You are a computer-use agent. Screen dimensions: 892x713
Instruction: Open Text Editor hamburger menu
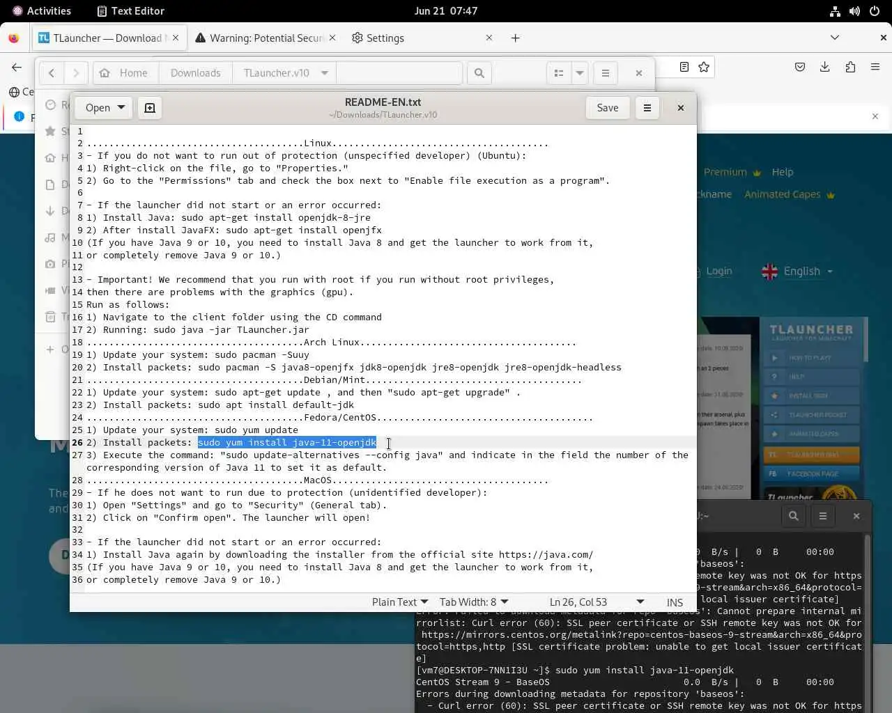[647, 108]
